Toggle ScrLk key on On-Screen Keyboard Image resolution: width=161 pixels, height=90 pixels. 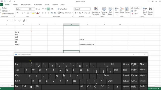(134, 81)
